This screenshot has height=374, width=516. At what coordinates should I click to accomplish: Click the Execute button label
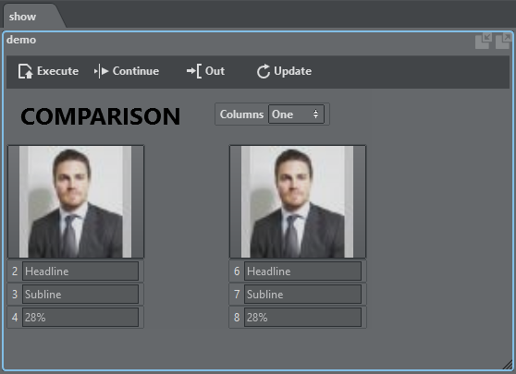(x=57, y=71)
